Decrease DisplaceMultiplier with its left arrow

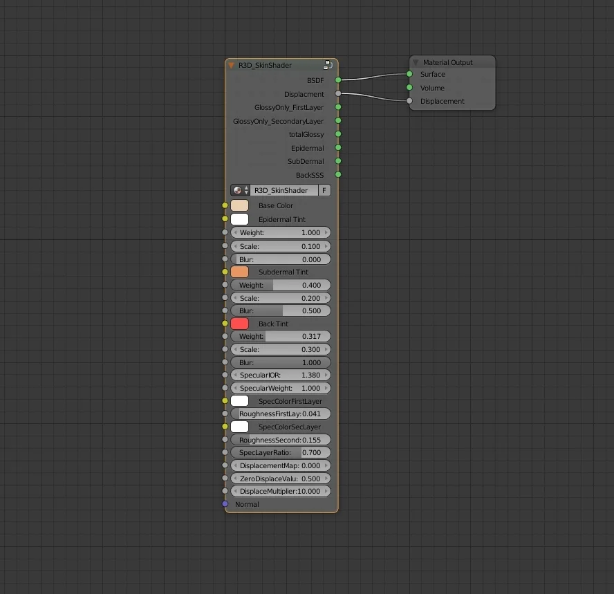point(235,491)
